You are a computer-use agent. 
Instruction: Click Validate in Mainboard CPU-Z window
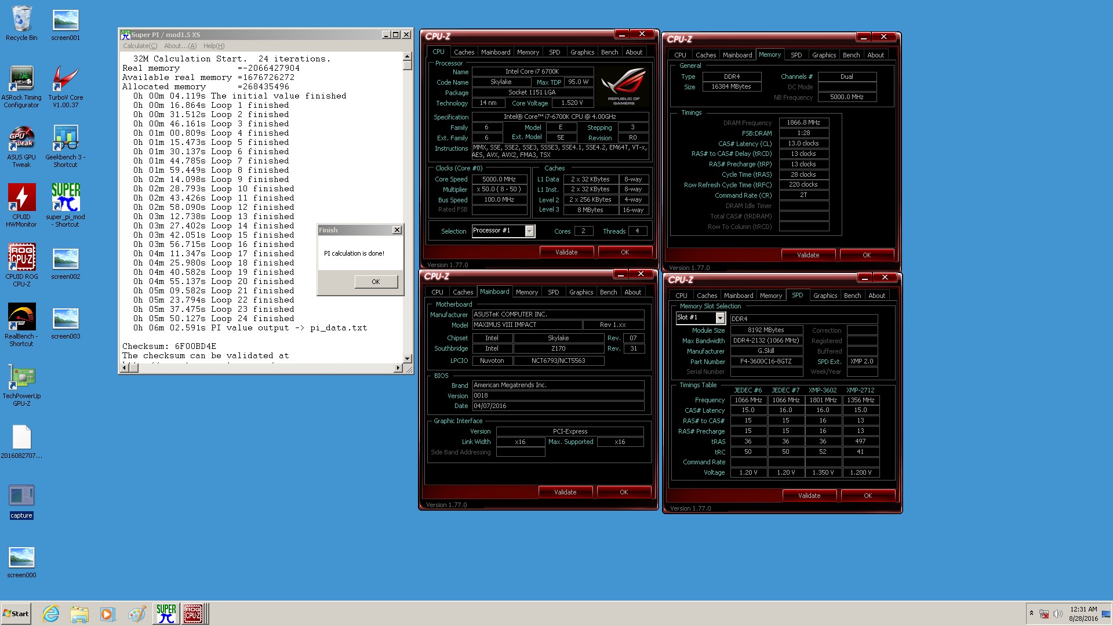point(565,492)
